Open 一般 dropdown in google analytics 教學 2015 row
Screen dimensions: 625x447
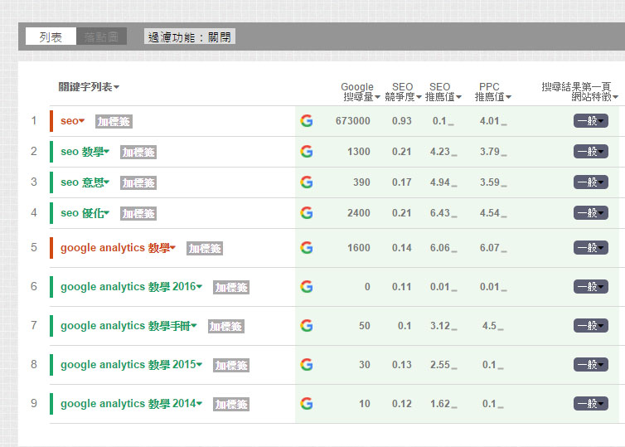coord(591,364)
